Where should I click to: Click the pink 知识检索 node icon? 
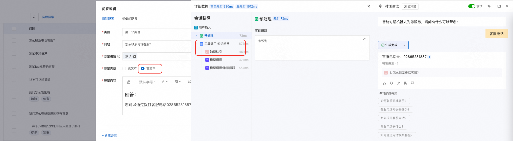207,52
